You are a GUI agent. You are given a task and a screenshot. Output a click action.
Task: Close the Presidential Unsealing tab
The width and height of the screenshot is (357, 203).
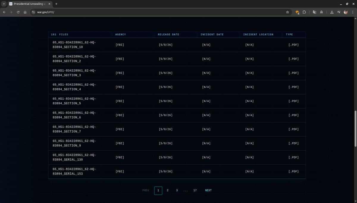(x=49, y=4)
